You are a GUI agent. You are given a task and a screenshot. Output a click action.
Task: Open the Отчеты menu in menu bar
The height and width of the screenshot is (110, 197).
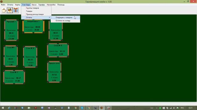(10, 5)
